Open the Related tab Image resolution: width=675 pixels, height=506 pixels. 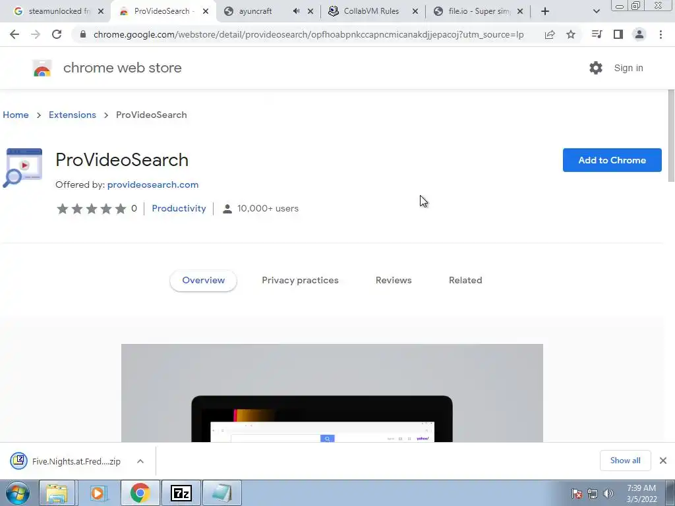pos(465,280)
